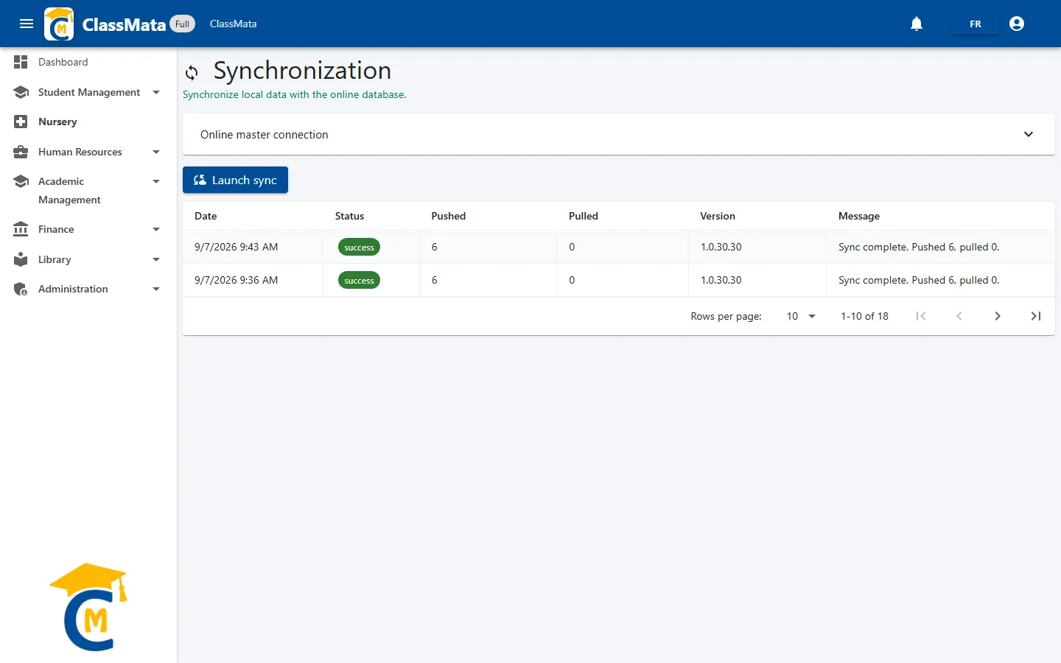
Task: Click the sync icon beside Synchronization title
Action: click(x=192, y=72)
